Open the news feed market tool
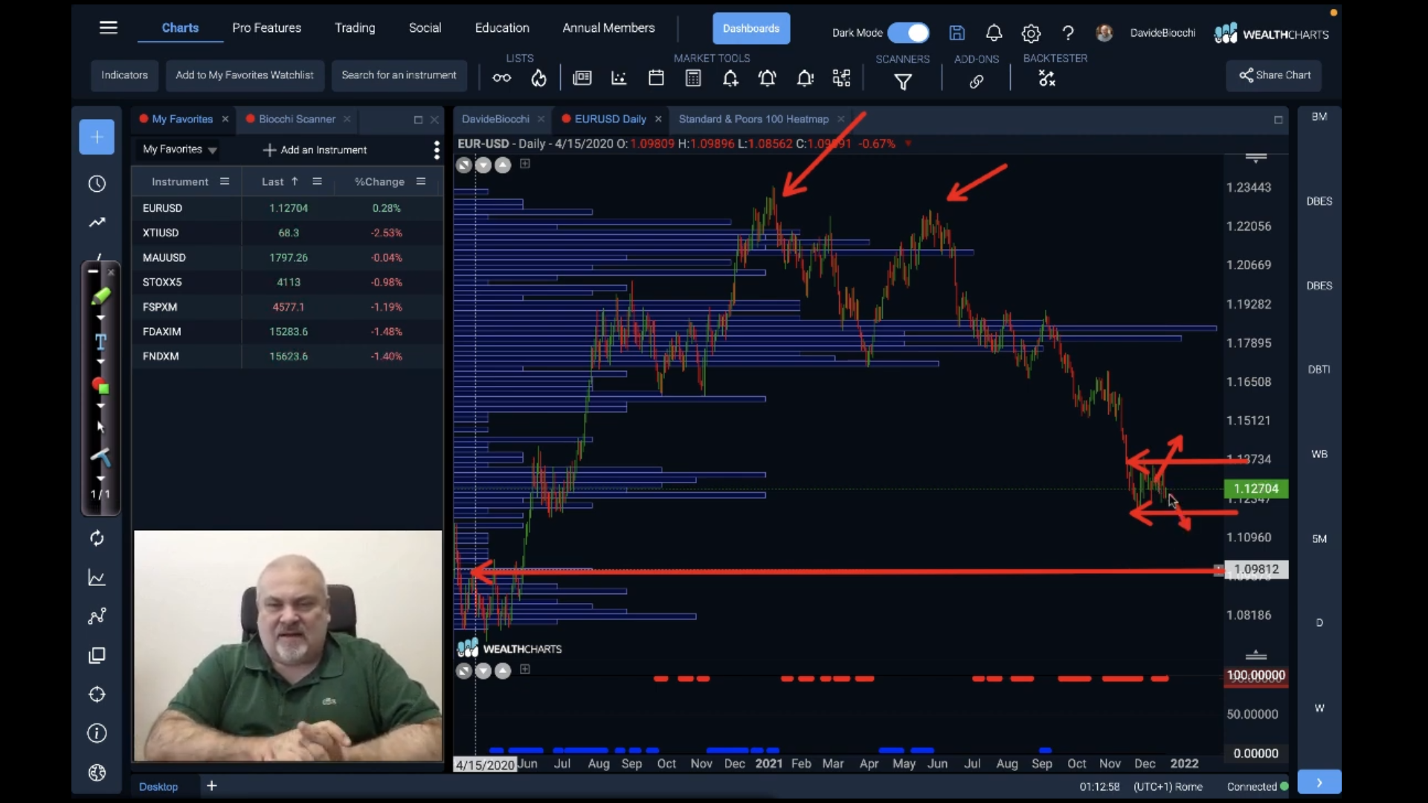This screenshot has width=1428, height=803. pyautogui.click(x=582, y=78)
